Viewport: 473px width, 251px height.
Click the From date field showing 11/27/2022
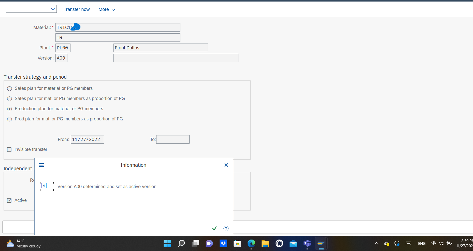pyautogui.click(x=87, y=139)
